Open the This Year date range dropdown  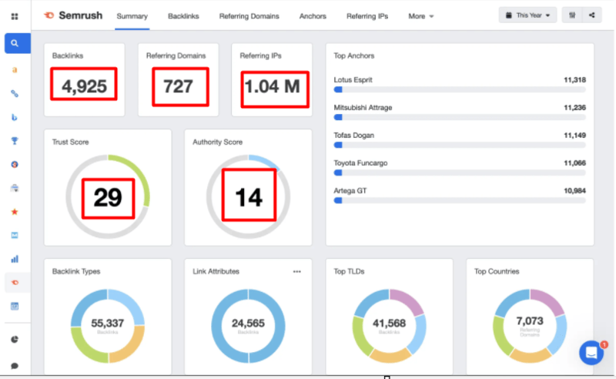(527, 15)
